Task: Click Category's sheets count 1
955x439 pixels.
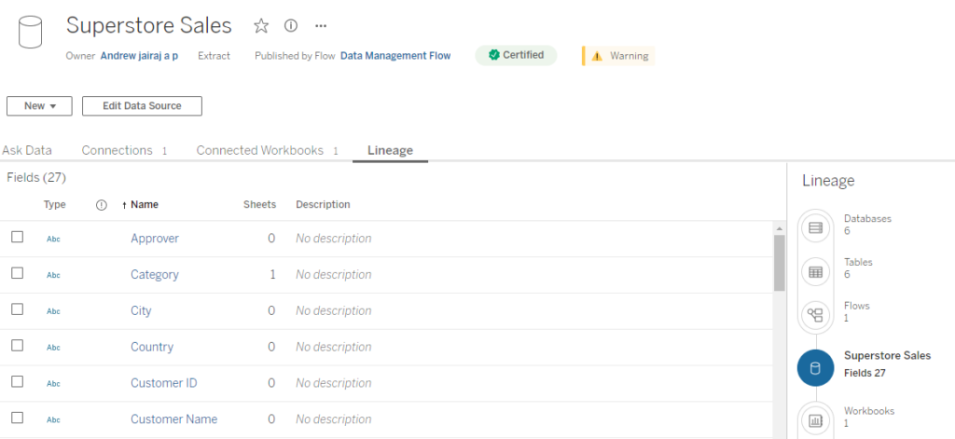Action: [x=272, y=275]
